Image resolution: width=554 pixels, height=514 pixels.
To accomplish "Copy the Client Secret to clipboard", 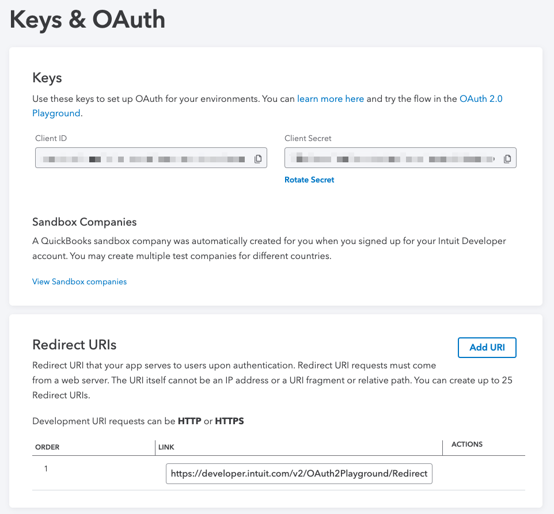I will pos(507,159).
